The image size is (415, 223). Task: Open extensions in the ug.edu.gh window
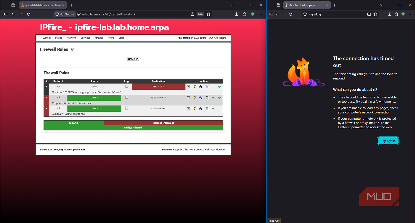[x=396, y=14]
